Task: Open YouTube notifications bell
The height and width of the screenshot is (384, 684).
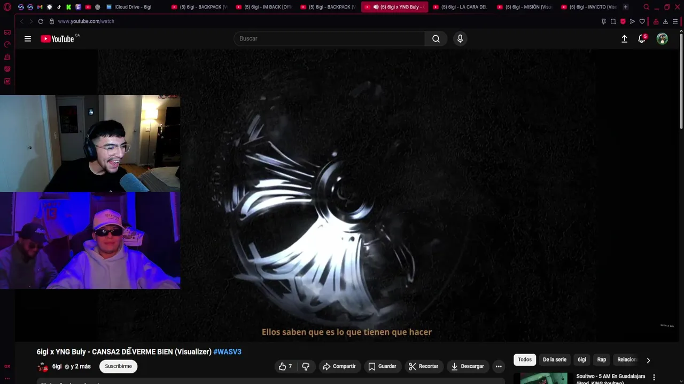Action: click(642, 38)
